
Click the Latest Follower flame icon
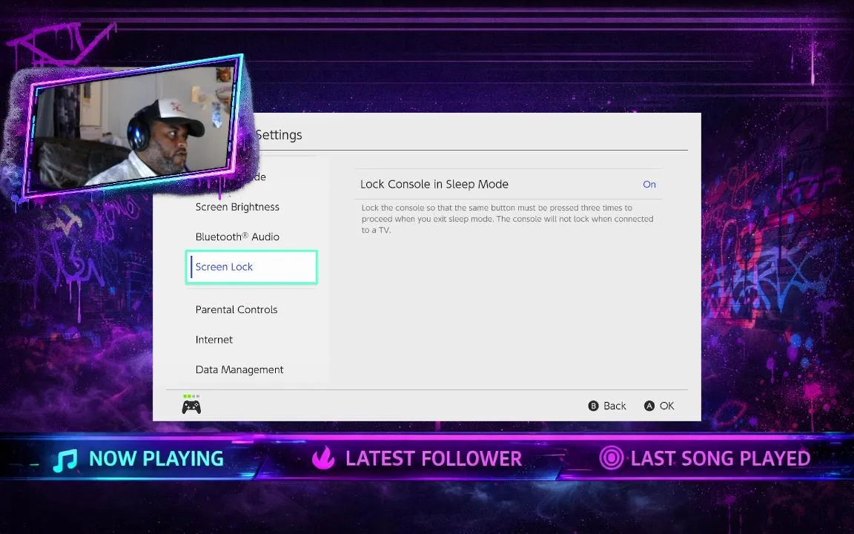click(x=323, y=458)
